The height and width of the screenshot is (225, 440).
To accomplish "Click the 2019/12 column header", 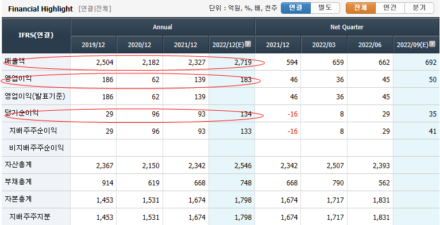I will (x=94, y=45).
